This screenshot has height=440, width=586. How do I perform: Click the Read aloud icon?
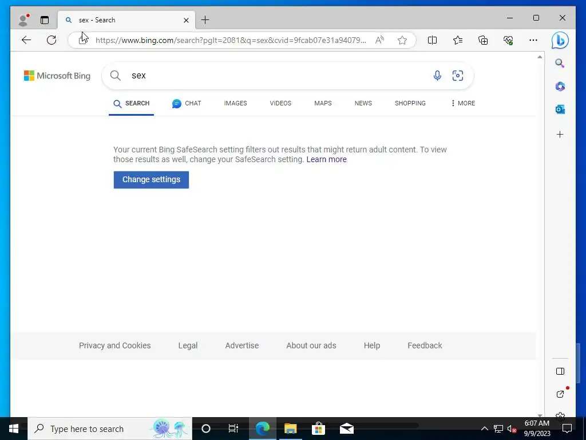(x=380, y=40)
